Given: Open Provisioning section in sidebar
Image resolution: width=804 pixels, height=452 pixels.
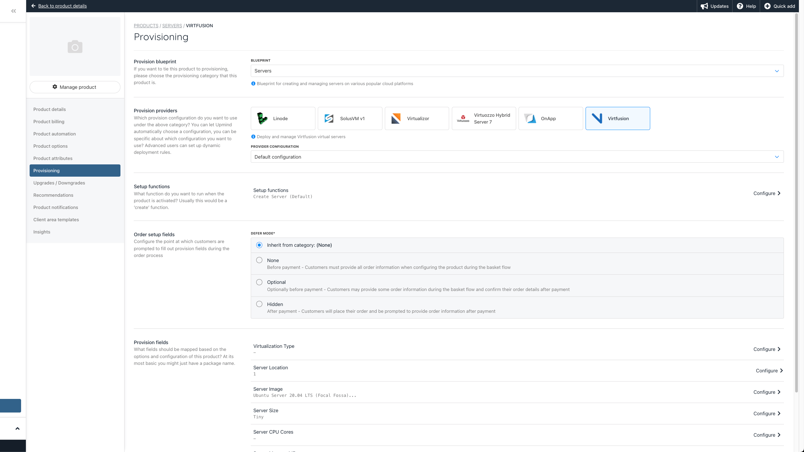Looking at the screenshot, I should 75,171.
